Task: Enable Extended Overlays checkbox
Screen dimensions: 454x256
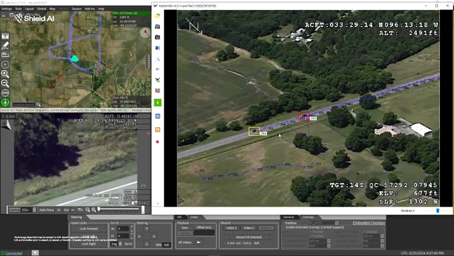Action: [283, 227]
